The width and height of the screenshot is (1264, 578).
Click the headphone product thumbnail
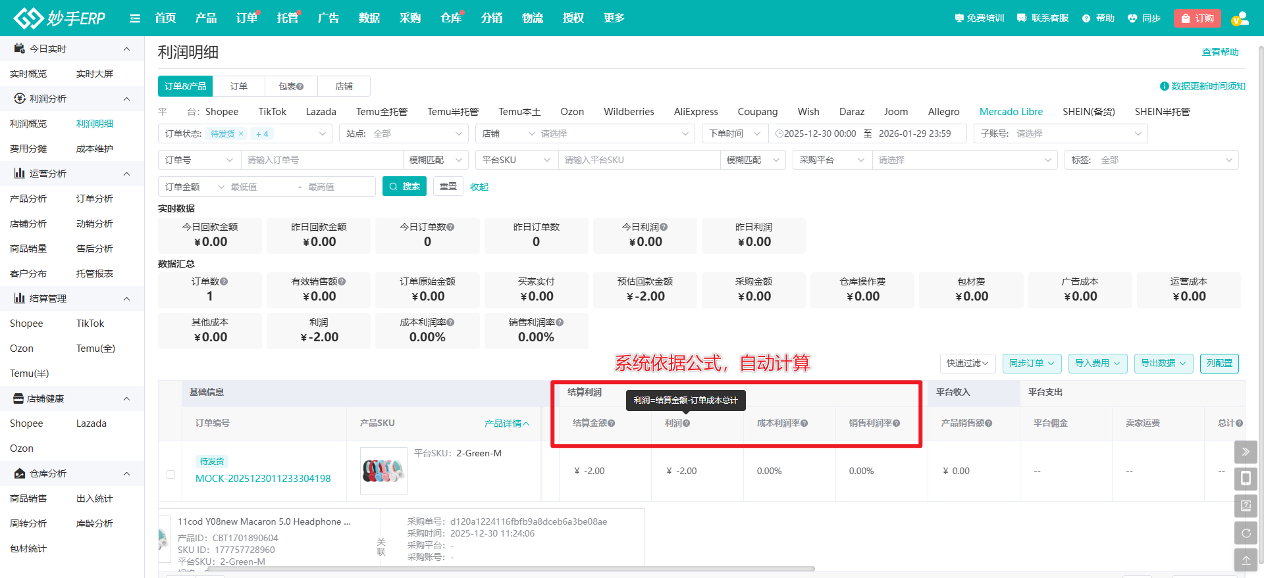[x=383, y=471]
